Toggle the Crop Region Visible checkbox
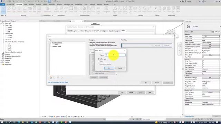Viewport: 221px width, 124px height. (203, 63)
